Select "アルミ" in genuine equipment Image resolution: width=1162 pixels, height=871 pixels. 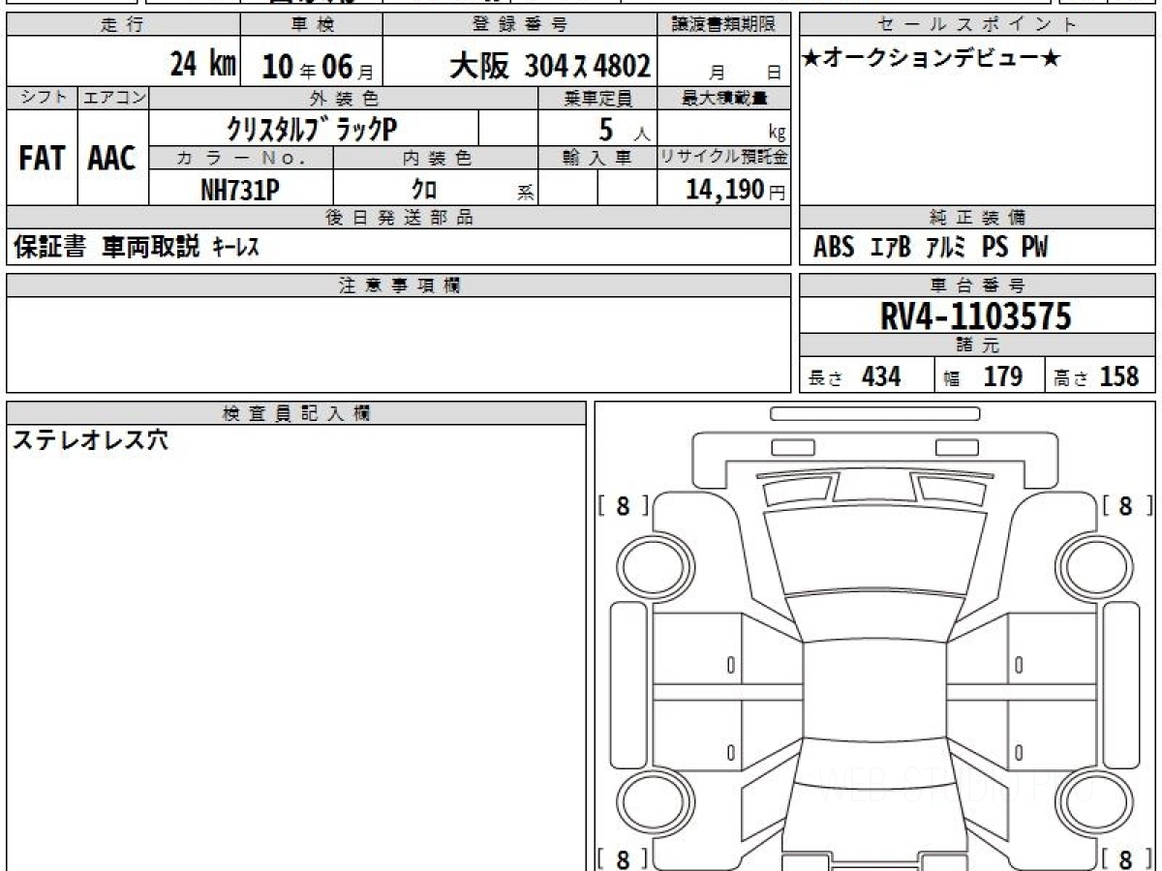(946, 248)
